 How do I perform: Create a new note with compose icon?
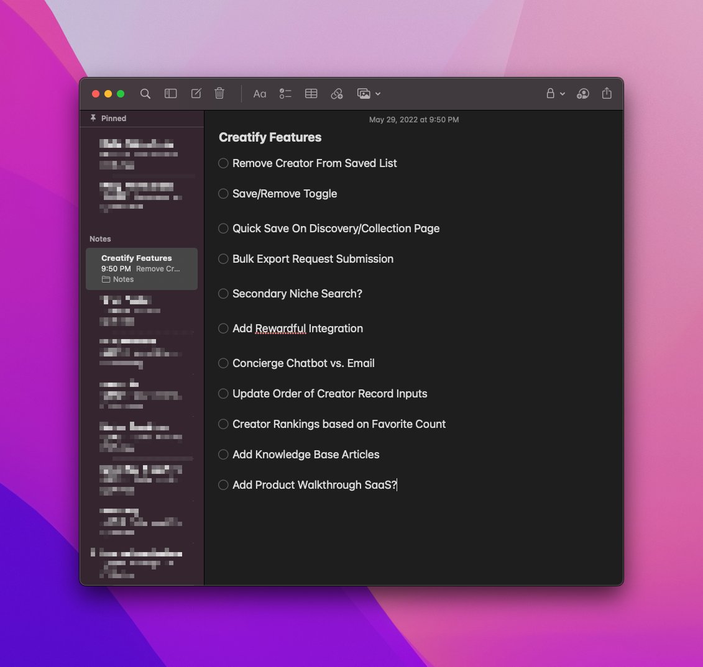coord(196,94)
